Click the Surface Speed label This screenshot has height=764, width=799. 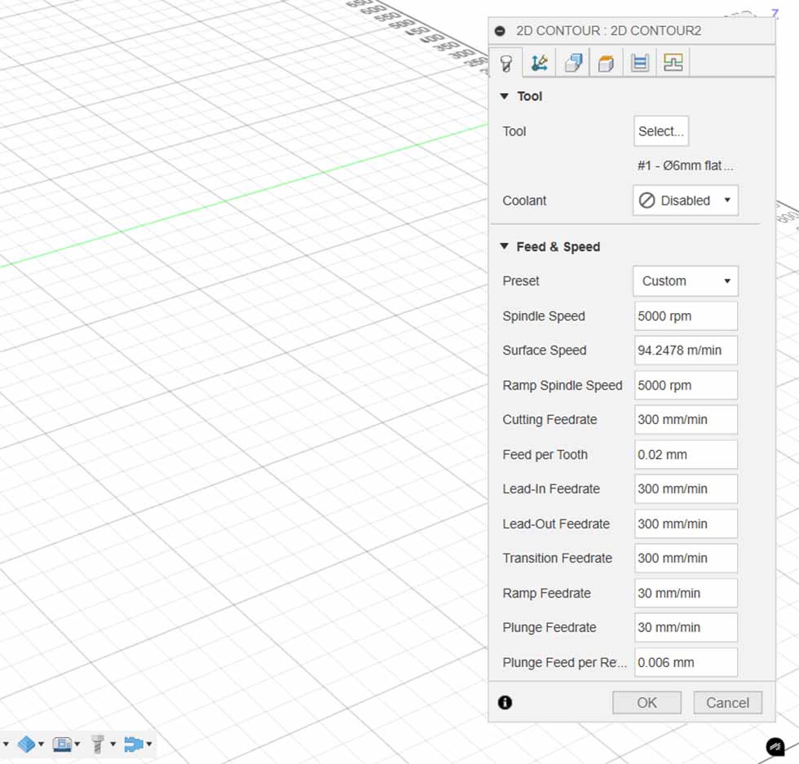click(545, 350)
